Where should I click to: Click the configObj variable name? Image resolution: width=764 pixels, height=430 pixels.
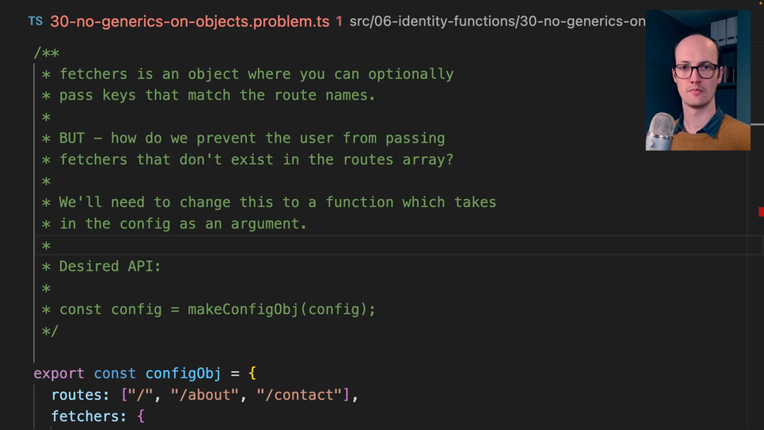[182, 373]
